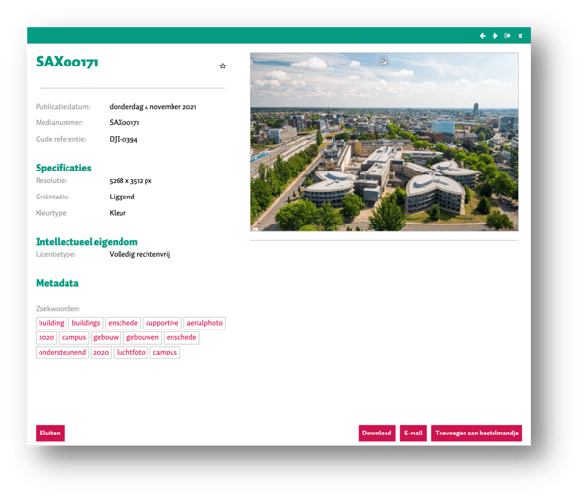Click the small image icon atop preview
Image resolution: width=586 pixels, height=500 pixels.
point(384,61)
